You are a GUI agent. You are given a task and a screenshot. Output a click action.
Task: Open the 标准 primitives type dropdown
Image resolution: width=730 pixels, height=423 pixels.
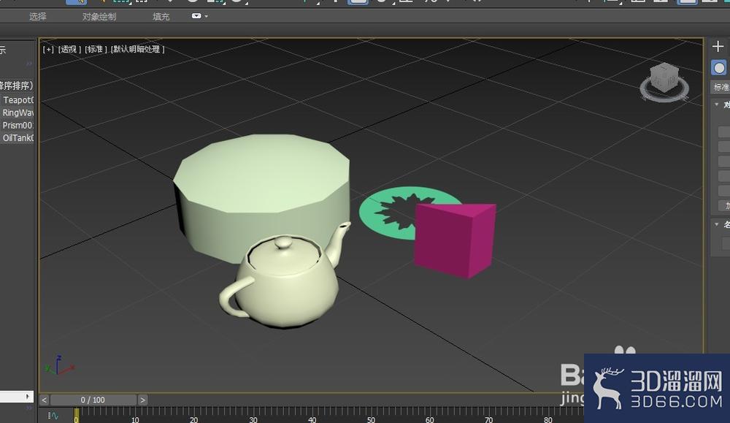(x=721, y=87)
